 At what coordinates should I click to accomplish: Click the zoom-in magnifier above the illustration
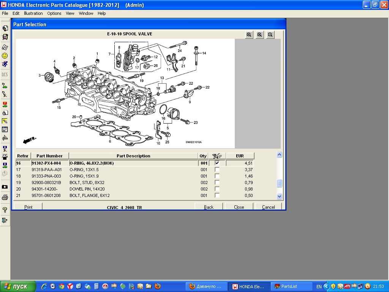(249, 35)
